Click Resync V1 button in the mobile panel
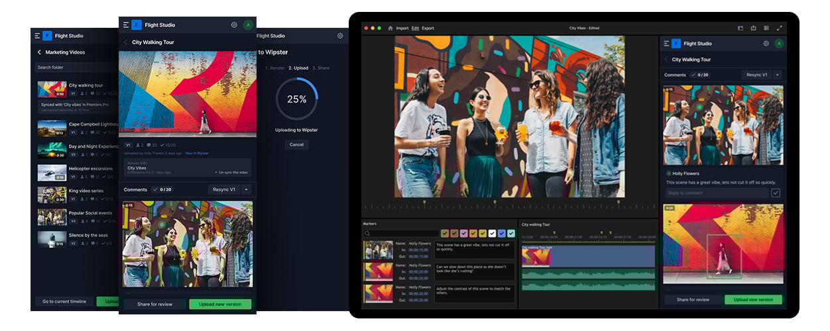This screenshot has height=331, width=830. point(223,189)
